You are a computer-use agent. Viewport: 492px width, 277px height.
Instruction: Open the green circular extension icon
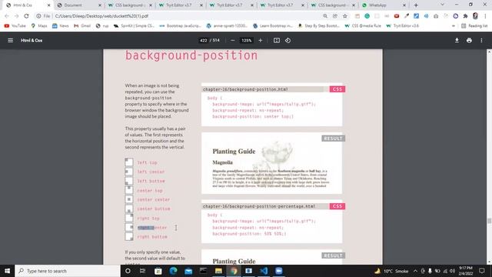pos(367,16)
